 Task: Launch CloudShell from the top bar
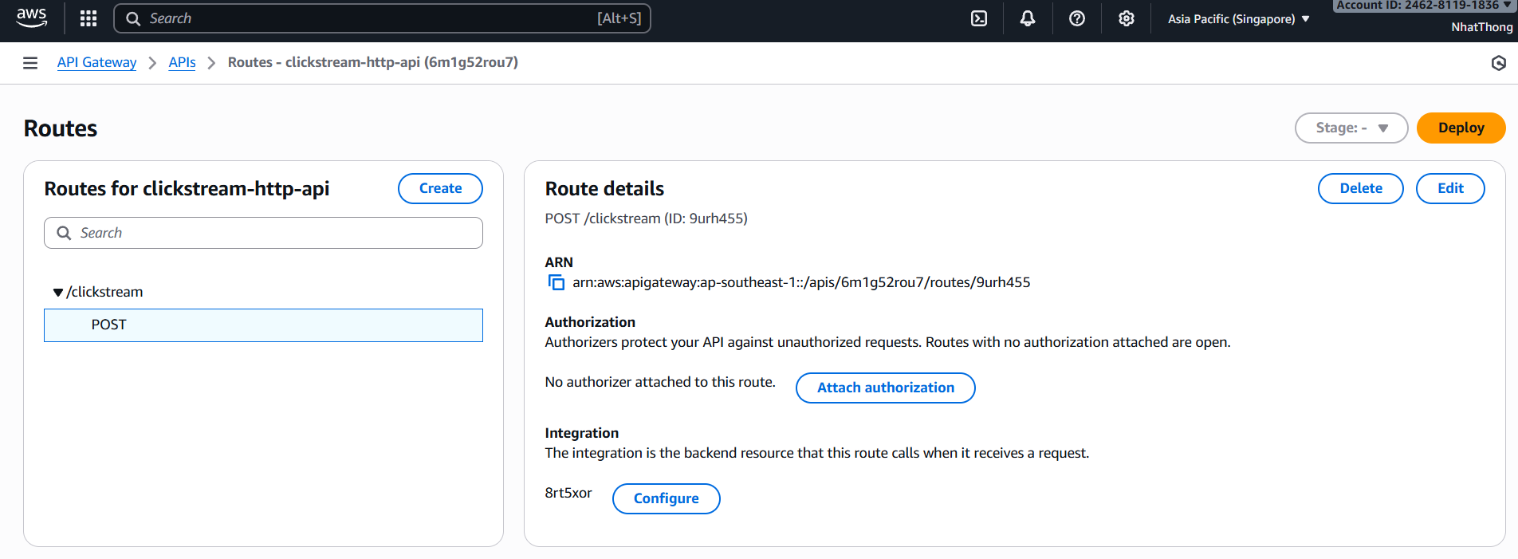click(x=979, y=18)
